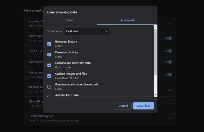Uncheck the Download history checkbox
This screenshot has width=204, height=132.
pyautogui.click(x=49, y=54)
